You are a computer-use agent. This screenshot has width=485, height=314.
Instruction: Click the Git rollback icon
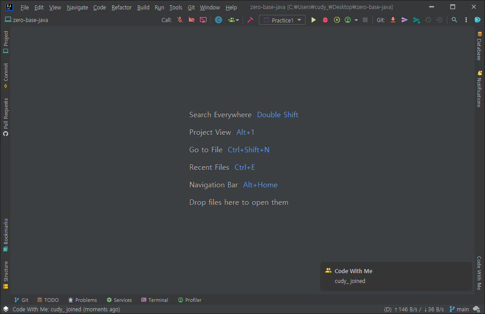pos(439,20)
